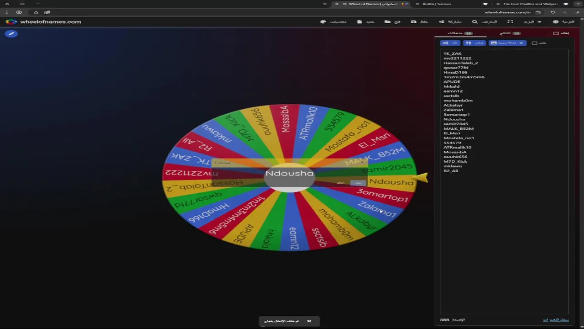Click the site settings tune icon
Image resolution: width=584 pixels, height=329 pixels.
[x=538, y=12]
